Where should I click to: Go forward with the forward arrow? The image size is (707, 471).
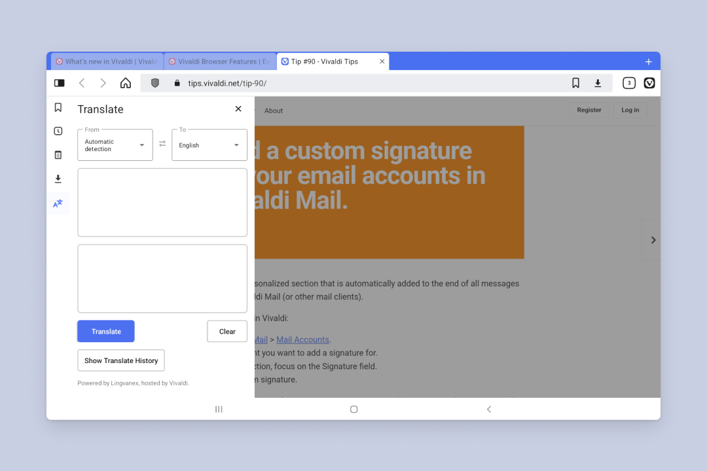point(103,83)
